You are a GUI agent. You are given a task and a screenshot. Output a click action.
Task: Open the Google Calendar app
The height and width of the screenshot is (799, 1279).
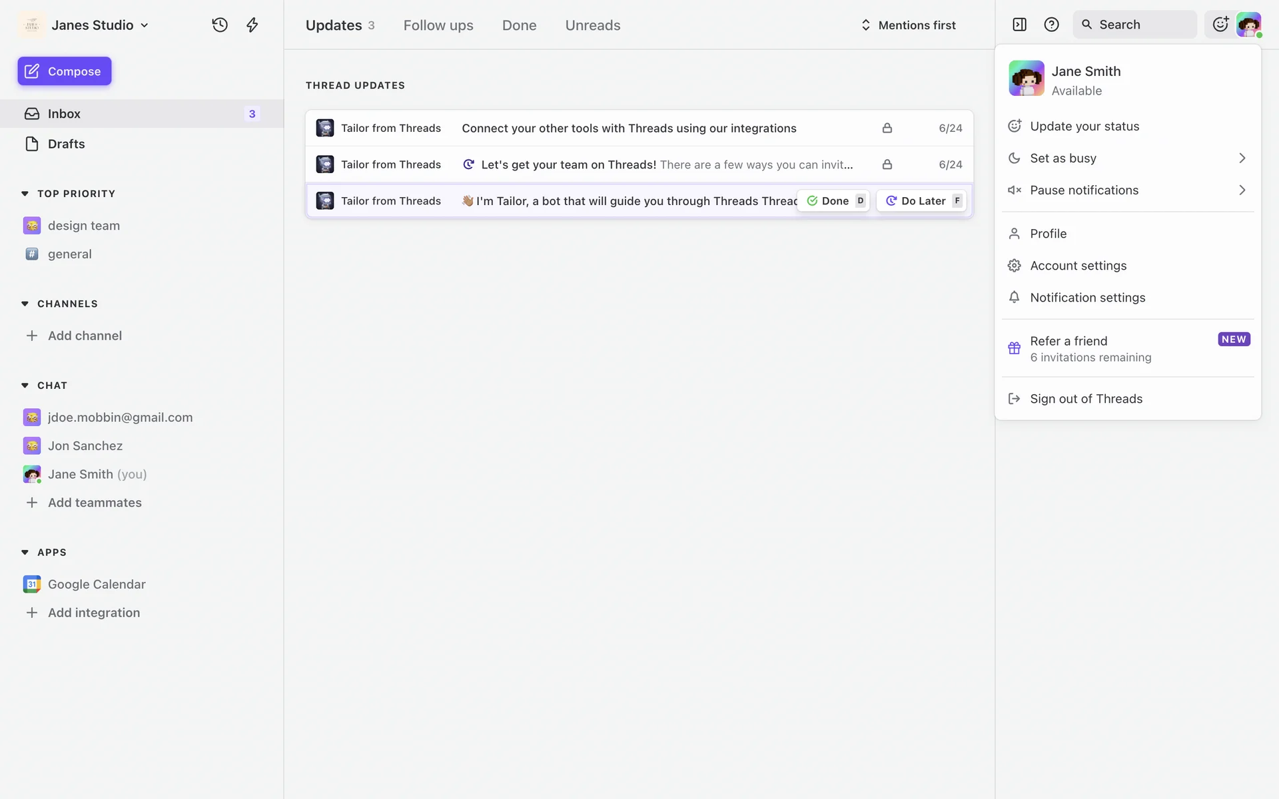(97, 584)
